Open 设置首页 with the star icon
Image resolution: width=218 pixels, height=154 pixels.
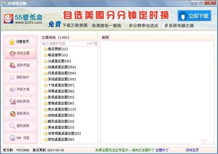click(x=20, y=42)
